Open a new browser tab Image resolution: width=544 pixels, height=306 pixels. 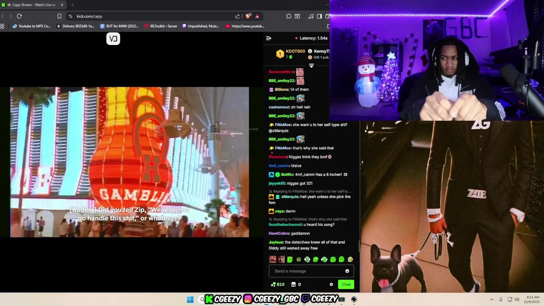72,5
